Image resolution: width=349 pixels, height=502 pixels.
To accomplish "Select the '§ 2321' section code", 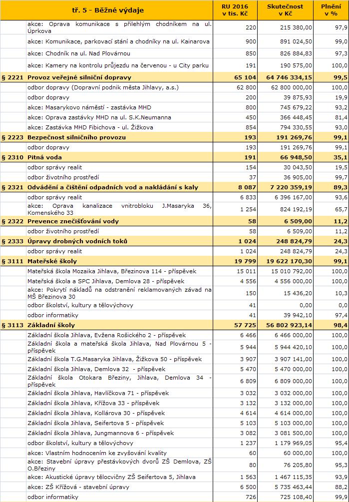I will point(13,187).
